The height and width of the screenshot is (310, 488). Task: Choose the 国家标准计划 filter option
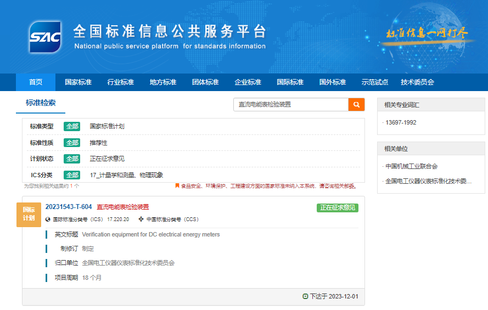pos(107,126)
